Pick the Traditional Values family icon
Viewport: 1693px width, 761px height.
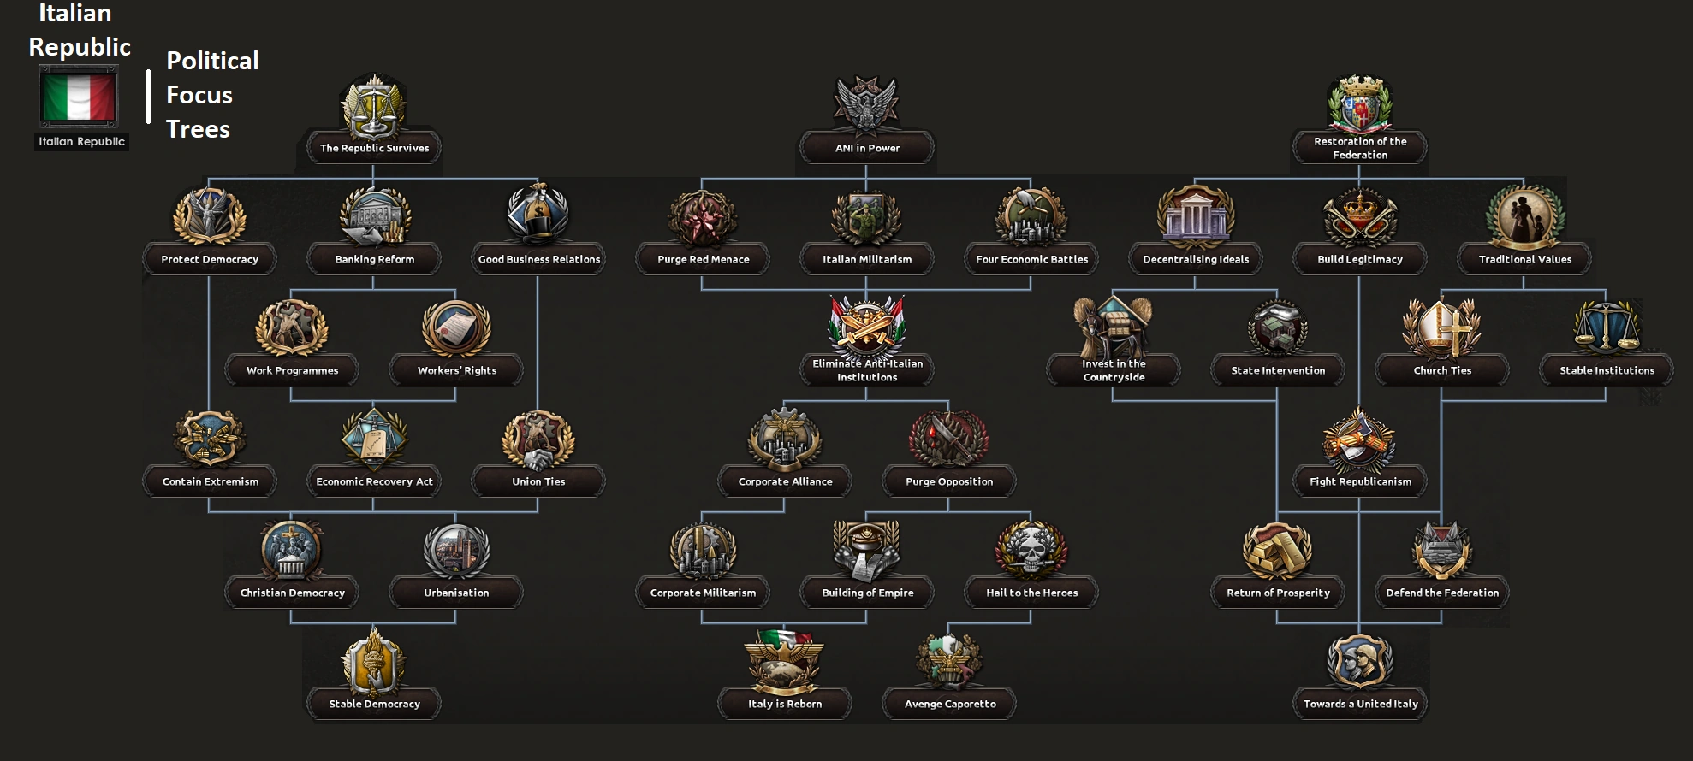click(x=1524, y=215)
